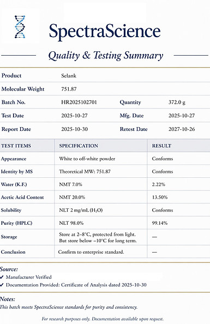210x324 pixels.
Task: Select the Identity by MS row label
Action: coord(17,171)
